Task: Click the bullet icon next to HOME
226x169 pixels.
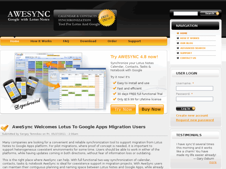Action: [x=178, y=33]
